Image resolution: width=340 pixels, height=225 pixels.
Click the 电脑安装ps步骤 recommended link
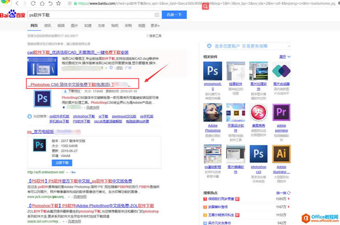pos(137,122)
